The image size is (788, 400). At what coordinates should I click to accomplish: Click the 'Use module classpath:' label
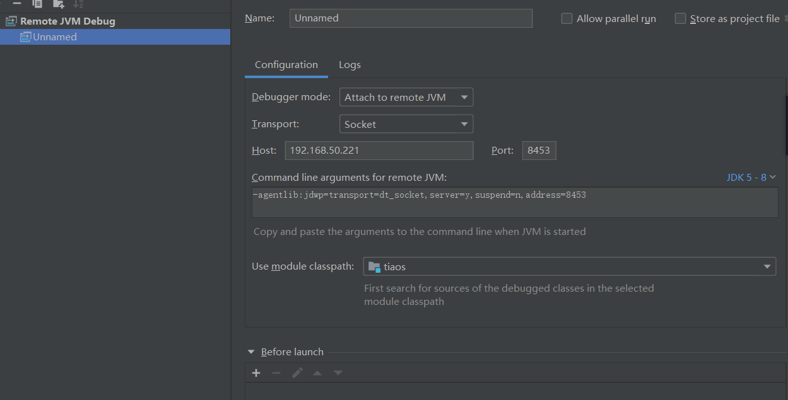coord(303,266)
